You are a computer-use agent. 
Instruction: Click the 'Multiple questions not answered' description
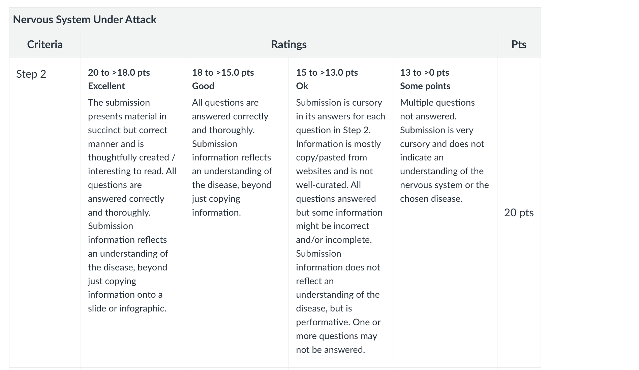tap(444, 151)
